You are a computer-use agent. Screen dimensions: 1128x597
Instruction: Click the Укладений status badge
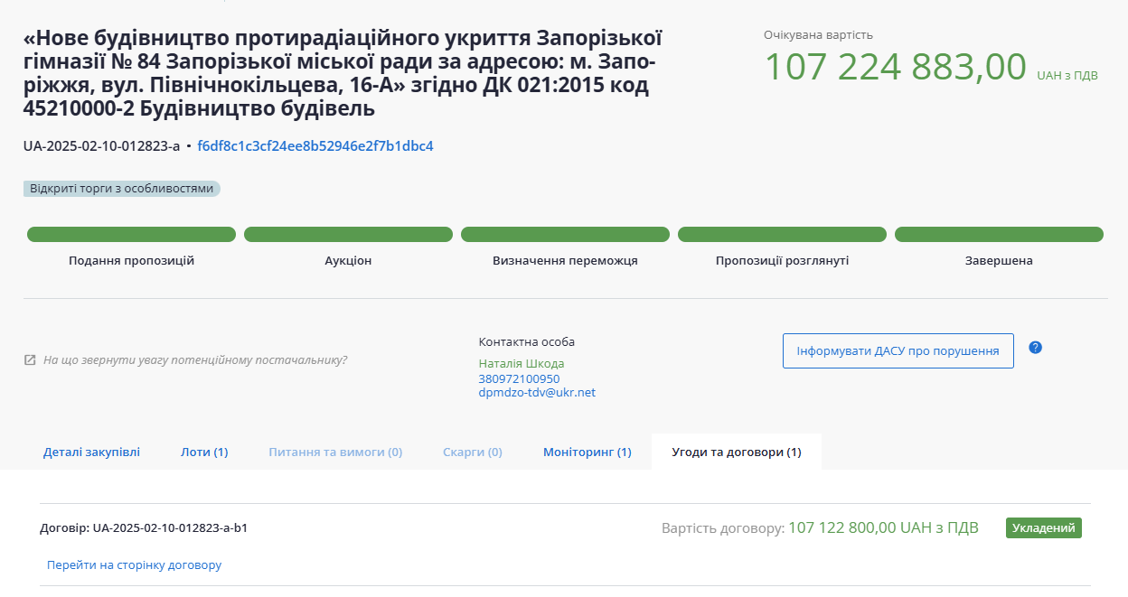click(x=1043, y=528)
